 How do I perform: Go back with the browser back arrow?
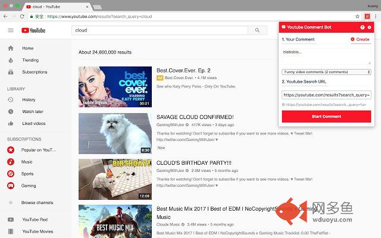coord(5,16)
